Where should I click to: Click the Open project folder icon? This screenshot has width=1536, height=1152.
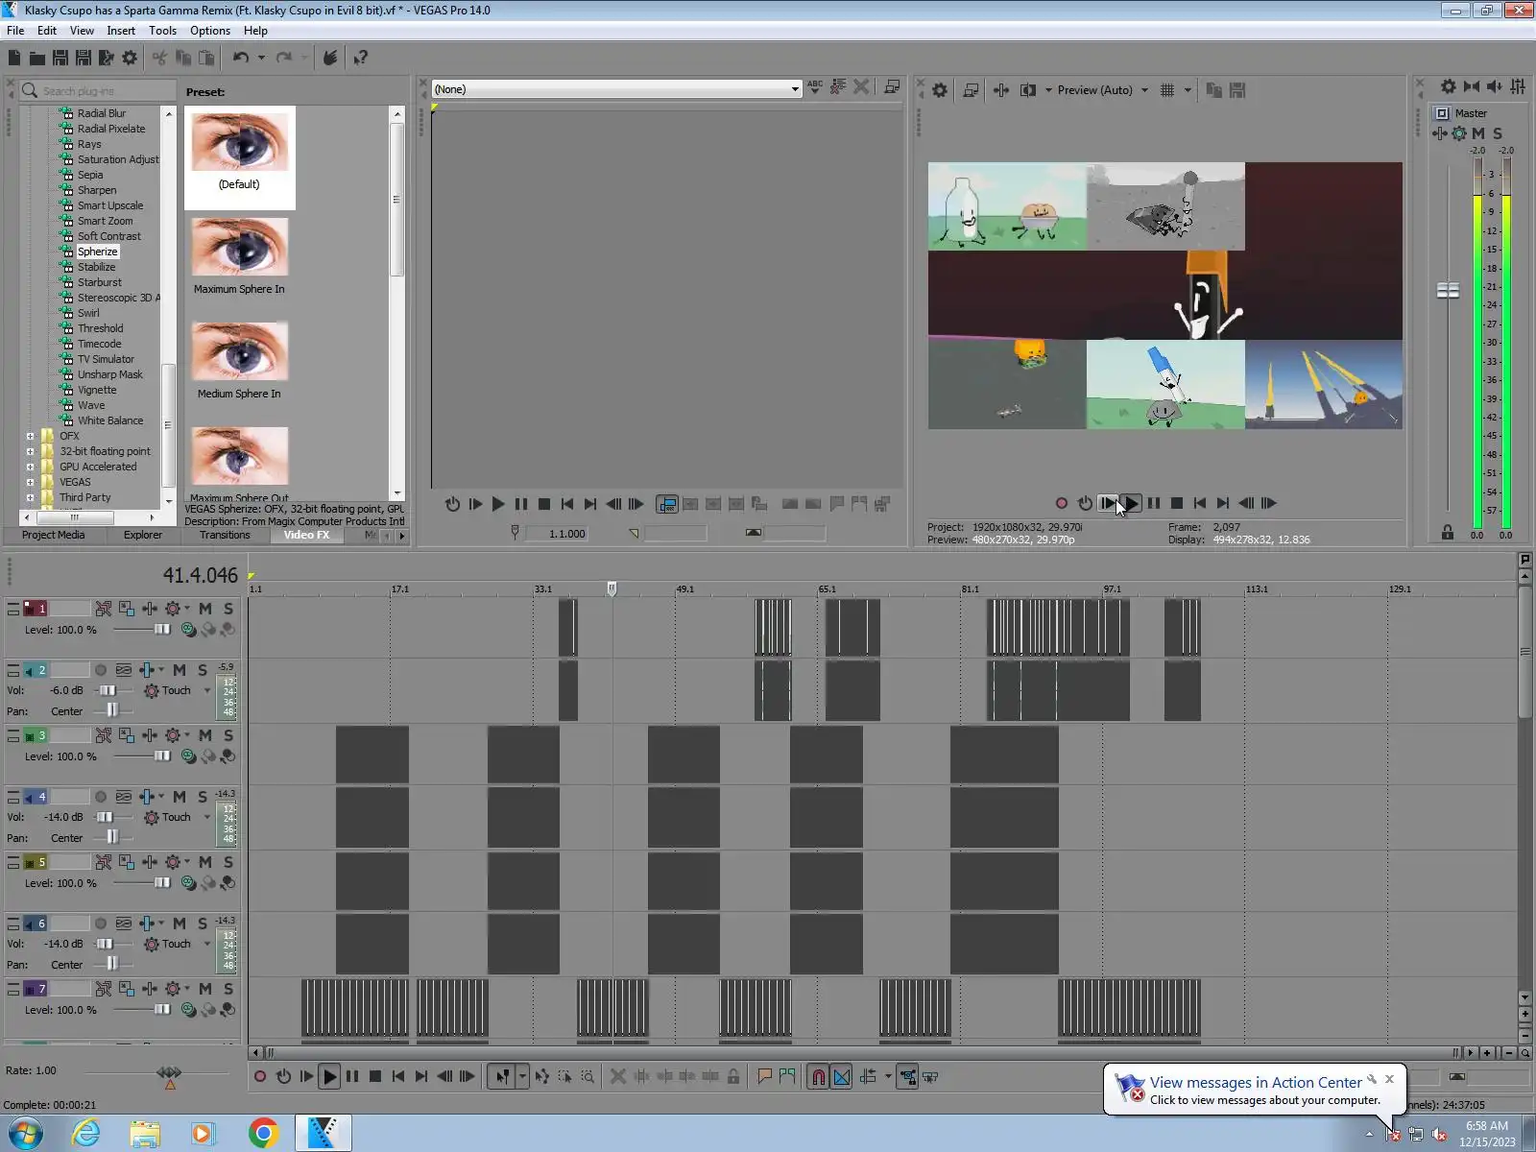click(x=36, y=58)
